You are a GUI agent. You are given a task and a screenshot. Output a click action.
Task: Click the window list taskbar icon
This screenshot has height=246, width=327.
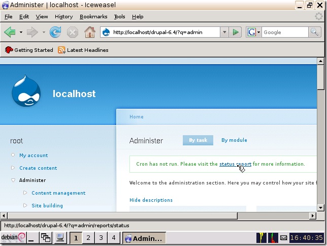point(46,238)
